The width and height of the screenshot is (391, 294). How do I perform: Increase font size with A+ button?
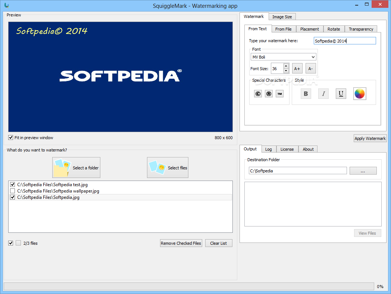tap(297, 69)
